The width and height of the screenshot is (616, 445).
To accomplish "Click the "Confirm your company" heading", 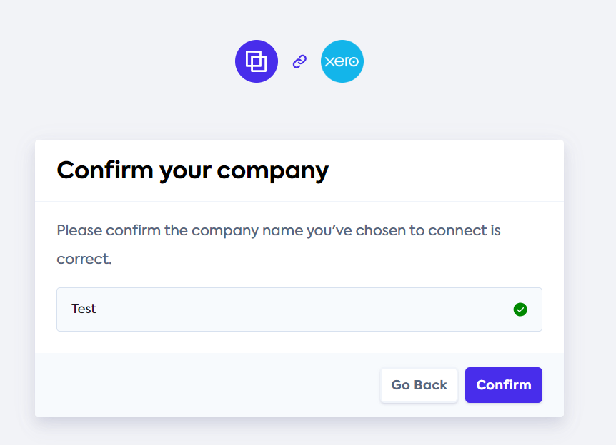I will tap(193, 170).
